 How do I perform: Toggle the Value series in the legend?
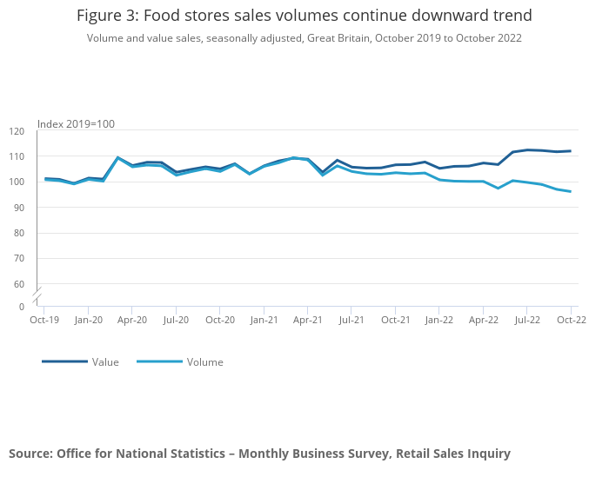[105, 362]
